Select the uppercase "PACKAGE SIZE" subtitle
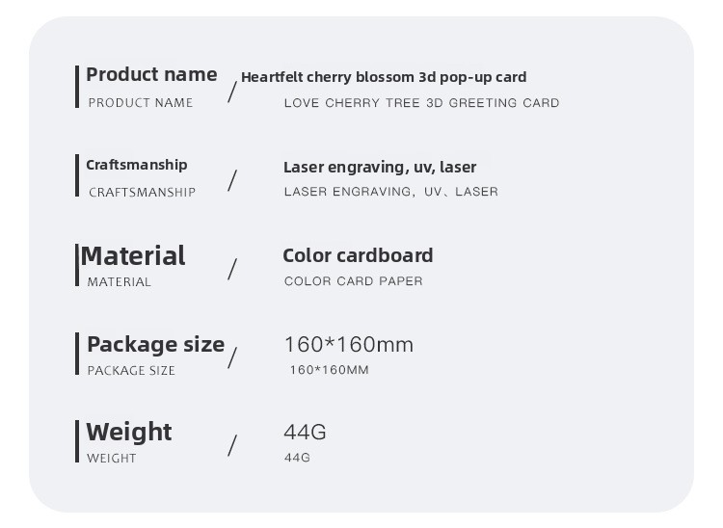Image resolution: width=723 pixels, height=528 pixels. point(131,371)
